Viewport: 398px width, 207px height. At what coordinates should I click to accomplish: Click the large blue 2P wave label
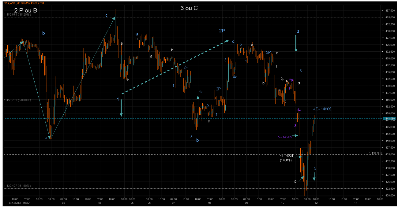click(222, 31)
